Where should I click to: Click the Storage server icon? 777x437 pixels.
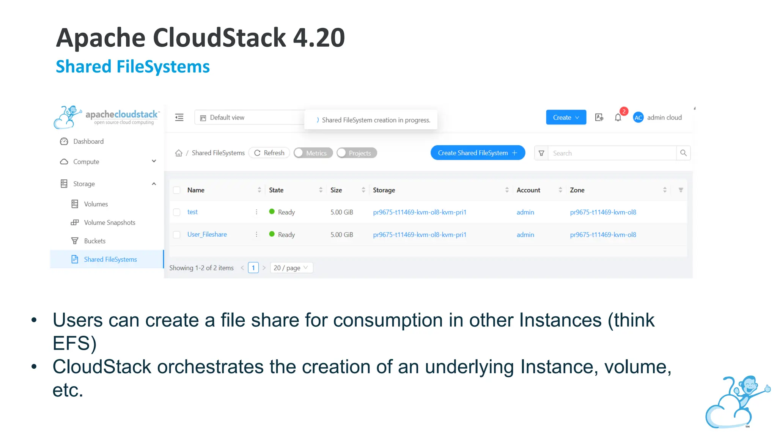64,184
